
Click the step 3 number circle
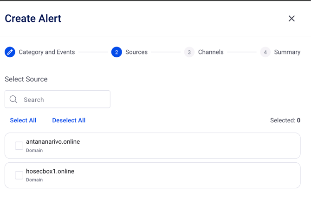(189, 52)
